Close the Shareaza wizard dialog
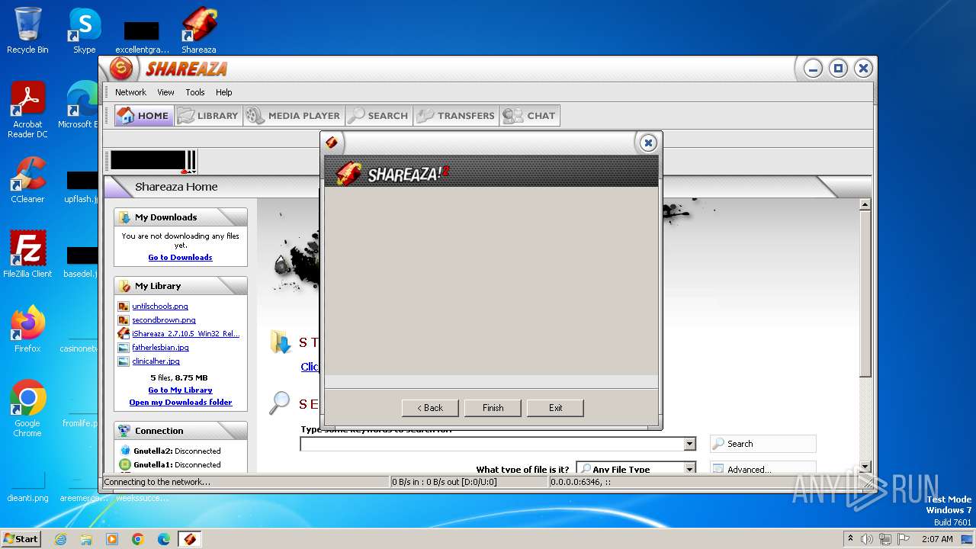976x549 pixels. 647,143
